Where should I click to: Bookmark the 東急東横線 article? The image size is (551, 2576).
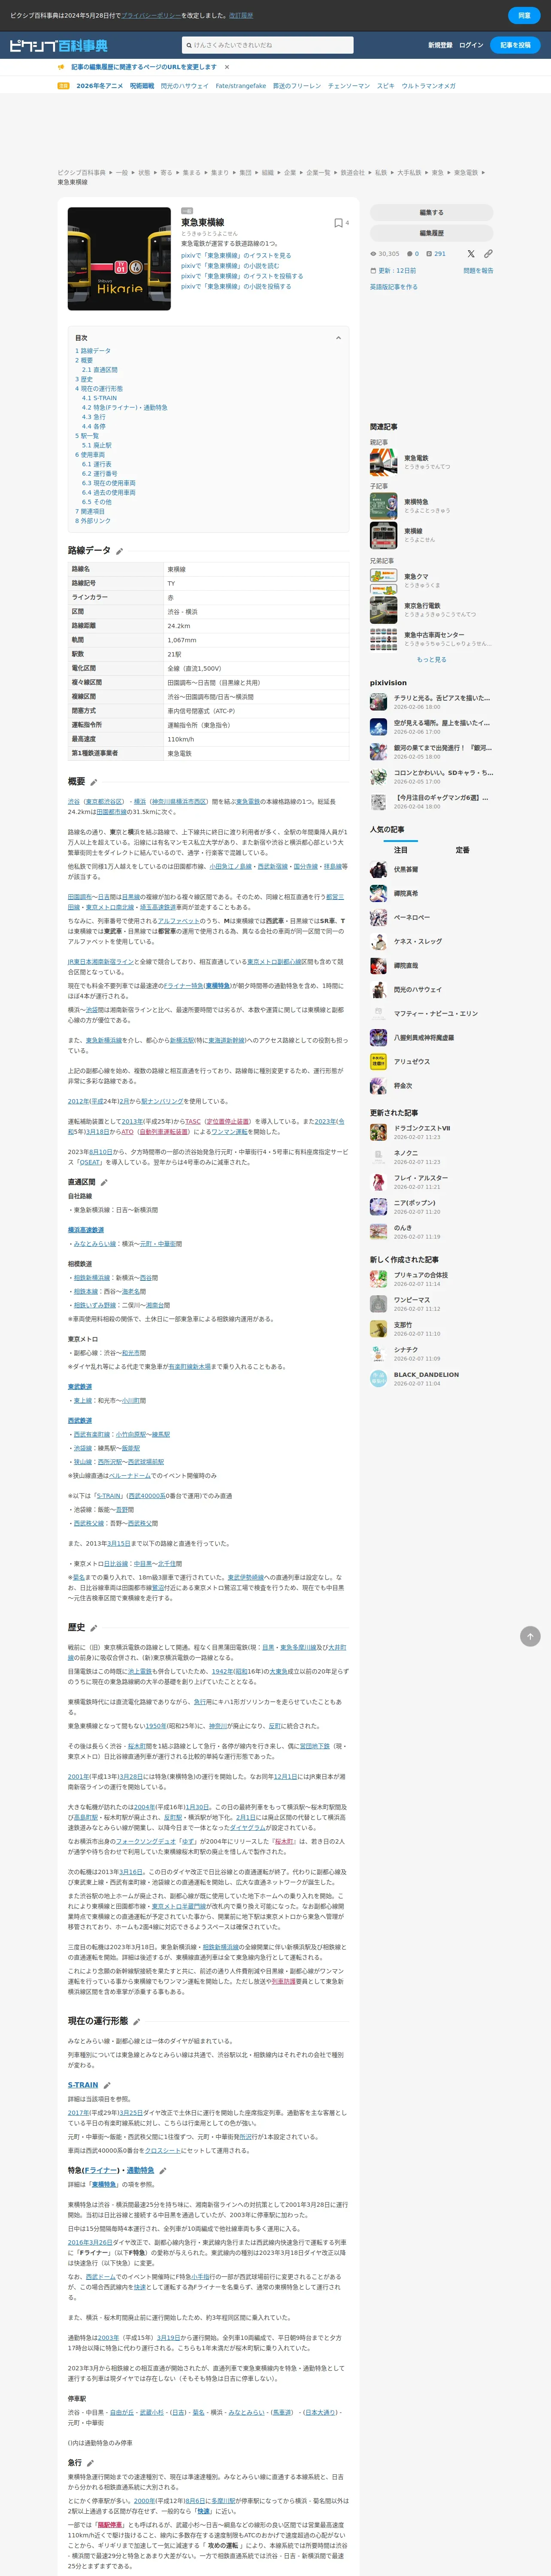pyautogui.click(x=338, y=223)
